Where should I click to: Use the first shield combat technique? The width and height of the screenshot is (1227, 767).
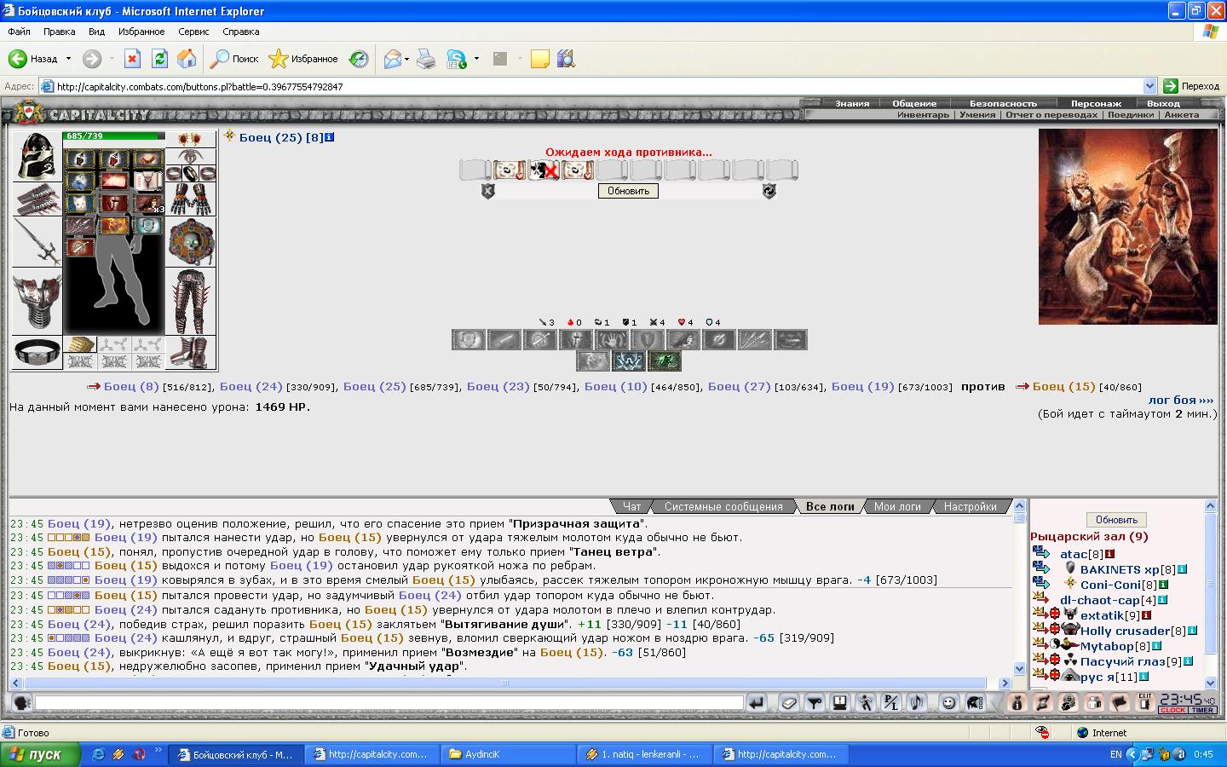(x=469, y=339)
